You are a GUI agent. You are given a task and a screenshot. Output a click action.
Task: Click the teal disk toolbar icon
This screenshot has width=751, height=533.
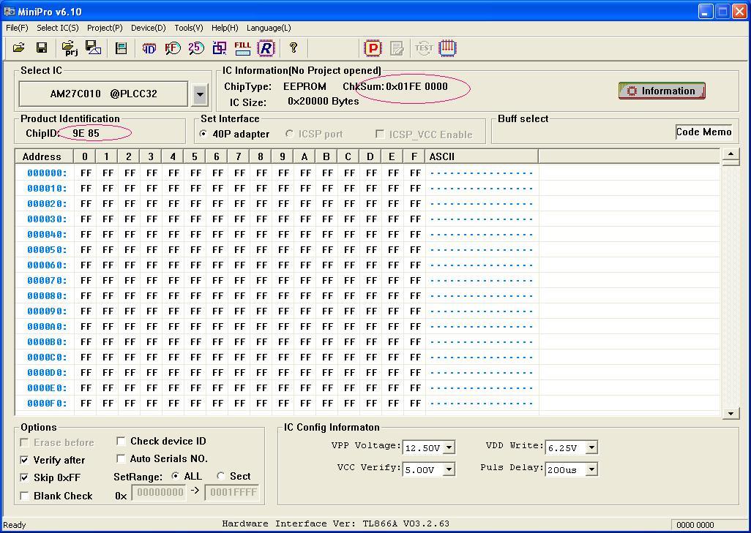tap(122, 48)
